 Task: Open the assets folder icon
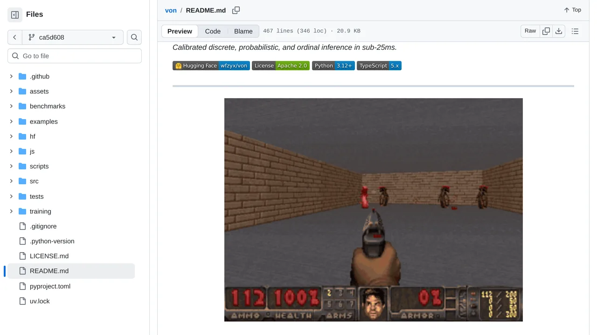click(22, 91)
